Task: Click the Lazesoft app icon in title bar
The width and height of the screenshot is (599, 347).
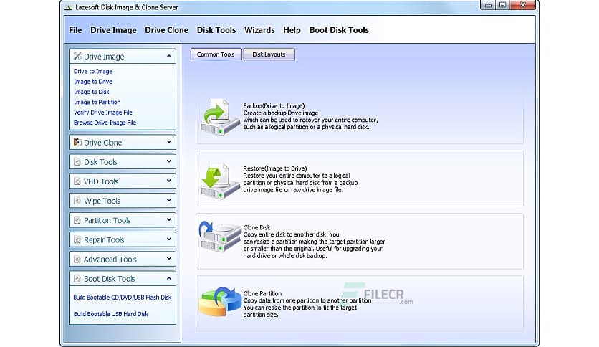Action: [68, 7]
